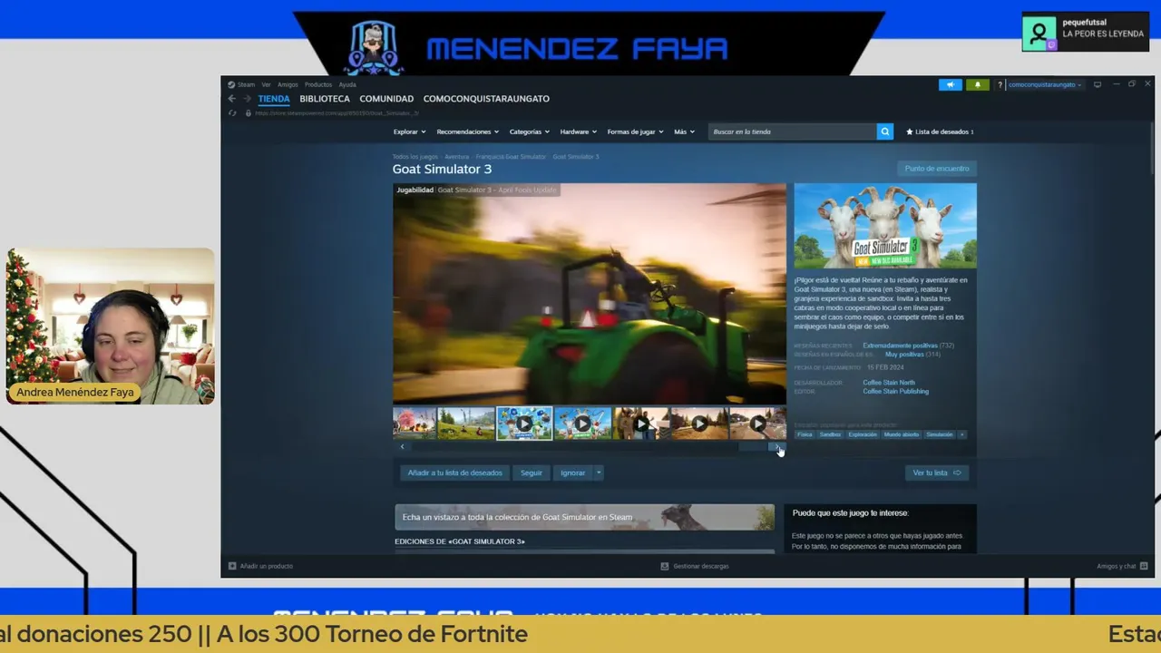Screen dimensions: 1161x653
Task: Click the left arrow of thumbnail strip
Action: pos(403,446)
